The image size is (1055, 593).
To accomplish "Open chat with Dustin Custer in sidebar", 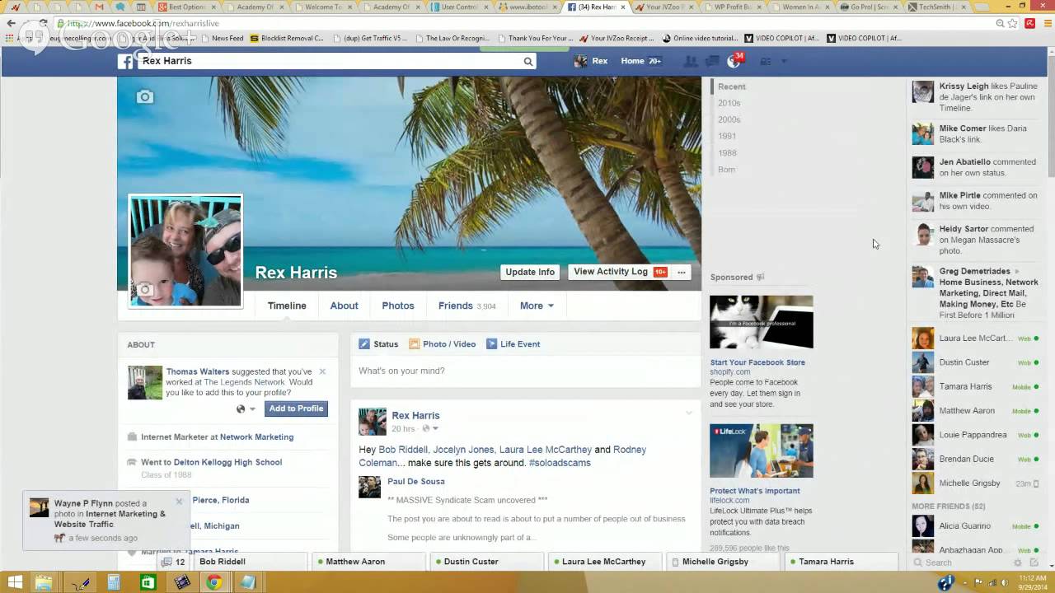I will pyautogui.click(x=977, y=362).
